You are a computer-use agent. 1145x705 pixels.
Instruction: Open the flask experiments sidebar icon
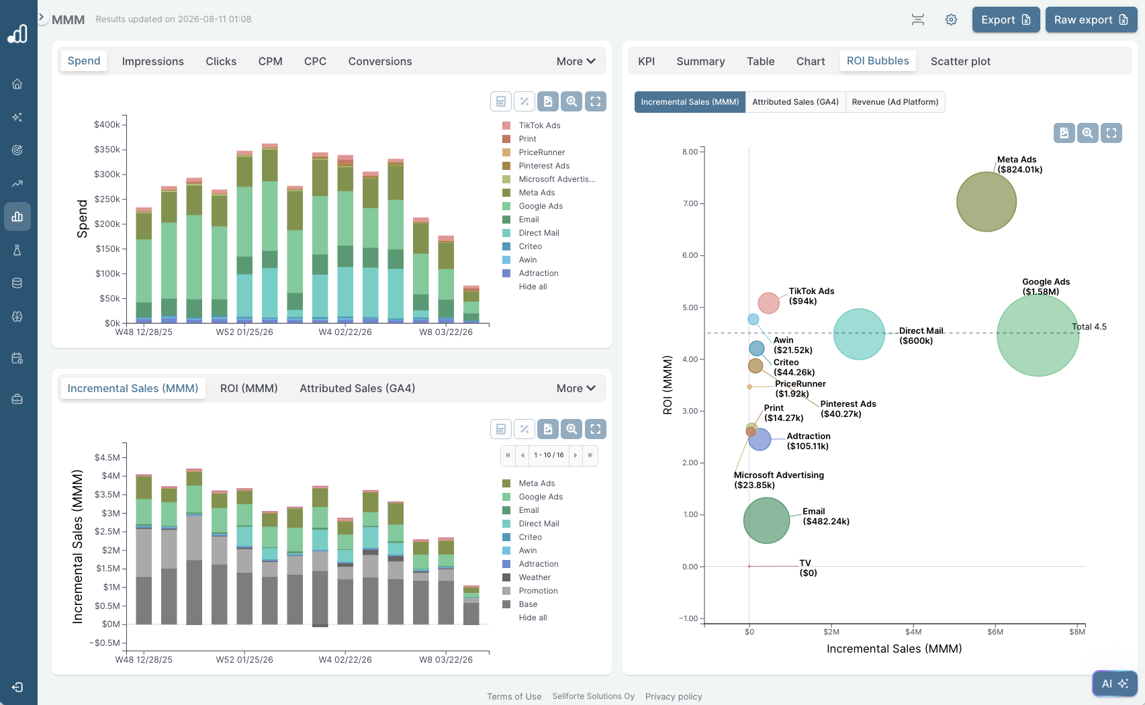[x=17, y=250]
